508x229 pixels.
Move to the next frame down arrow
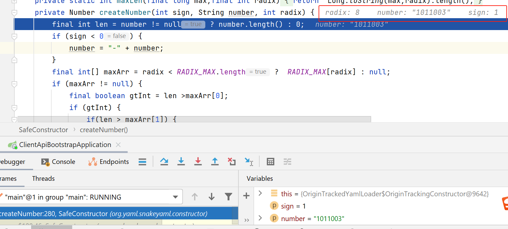click(212, 197)
